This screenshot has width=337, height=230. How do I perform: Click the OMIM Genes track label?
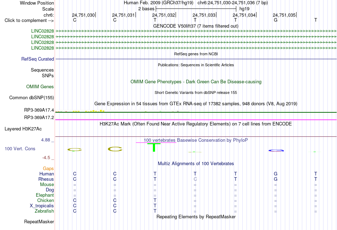tap(40, 86)
